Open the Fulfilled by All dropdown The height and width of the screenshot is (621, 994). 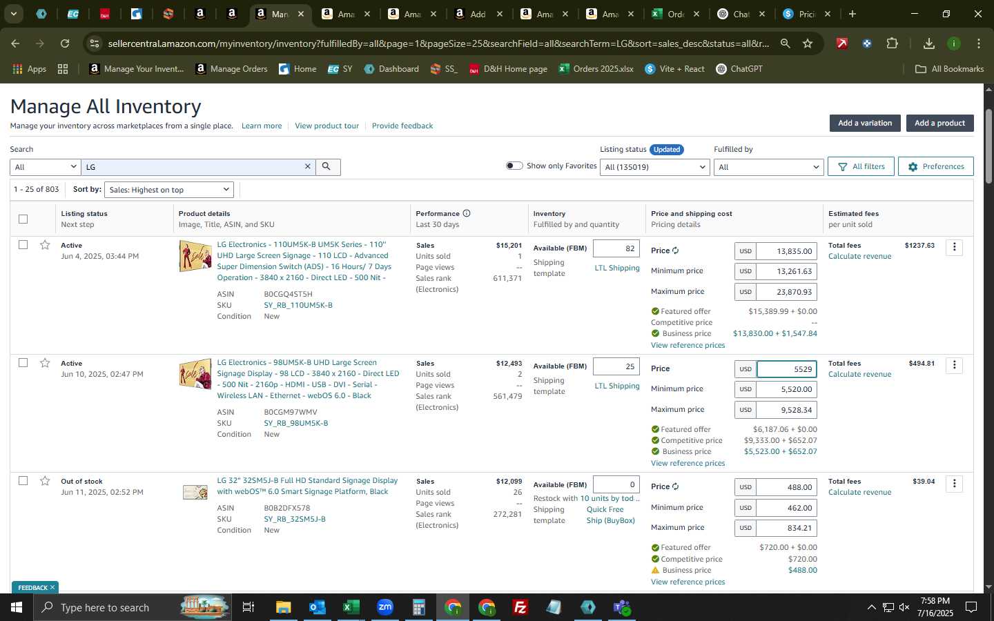click(x=768, y=167)
